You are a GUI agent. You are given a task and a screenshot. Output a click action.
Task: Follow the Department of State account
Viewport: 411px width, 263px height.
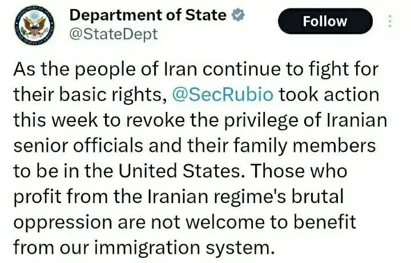(325, 22)
